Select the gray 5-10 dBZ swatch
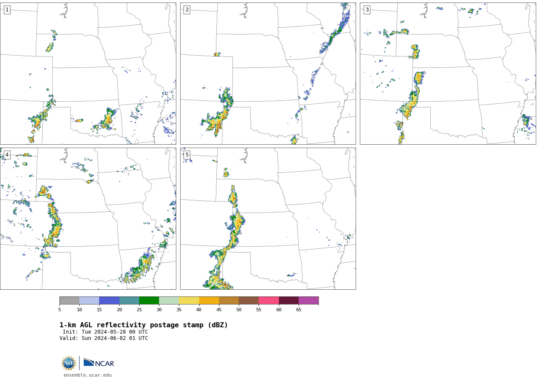The image size is (540, 380). coord(69,301)
